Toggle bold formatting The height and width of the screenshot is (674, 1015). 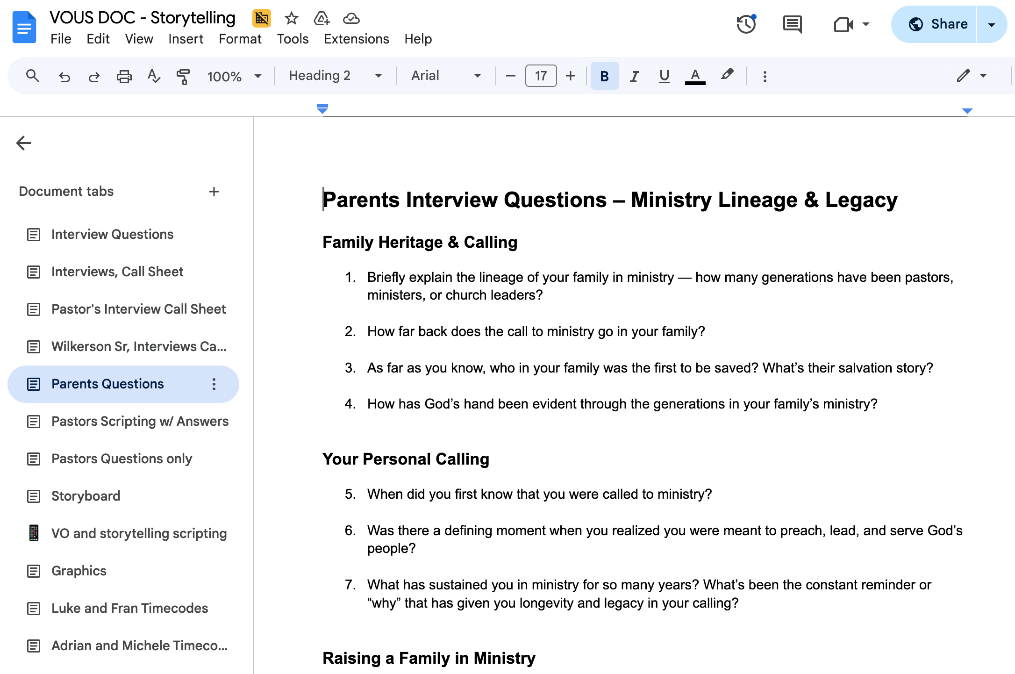[x=604, y=76]
